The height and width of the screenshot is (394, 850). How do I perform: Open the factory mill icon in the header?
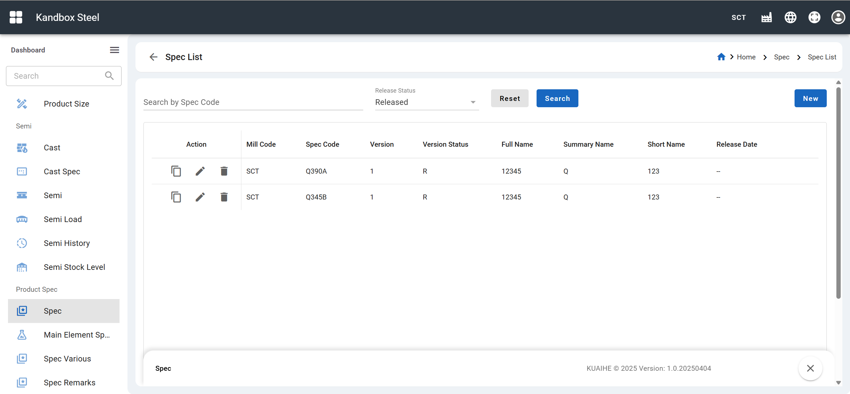(x=766, y=17)
